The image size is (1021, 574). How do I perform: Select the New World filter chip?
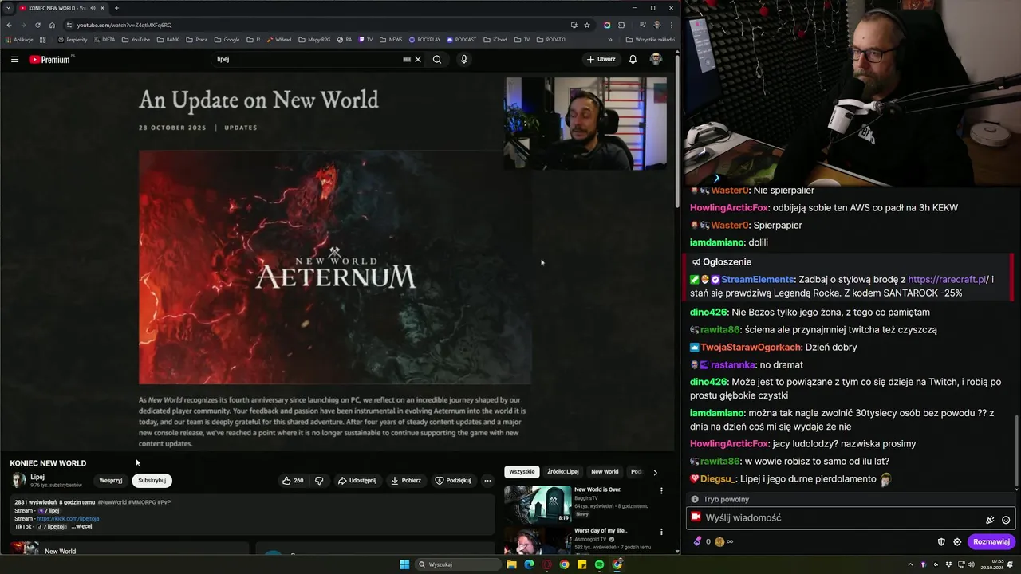click(605, 472)
